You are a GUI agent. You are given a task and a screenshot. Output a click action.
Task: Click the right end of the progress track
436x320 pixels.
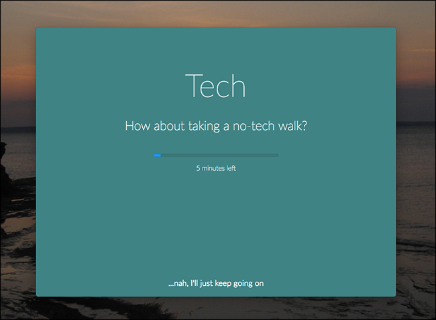coord(276,155)
